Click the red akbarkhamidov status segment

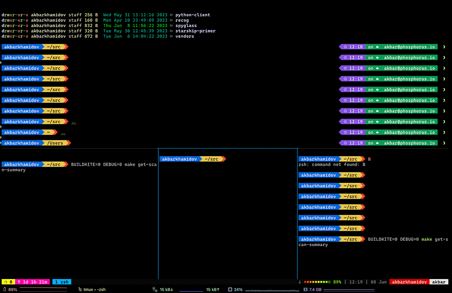coord(410,282)
